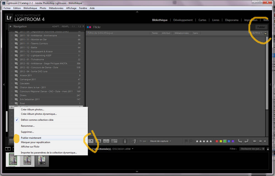This screenshot has height=176, width=275.
Task: Go to previous photo with left arrow
Action: [x=254, y=141]
